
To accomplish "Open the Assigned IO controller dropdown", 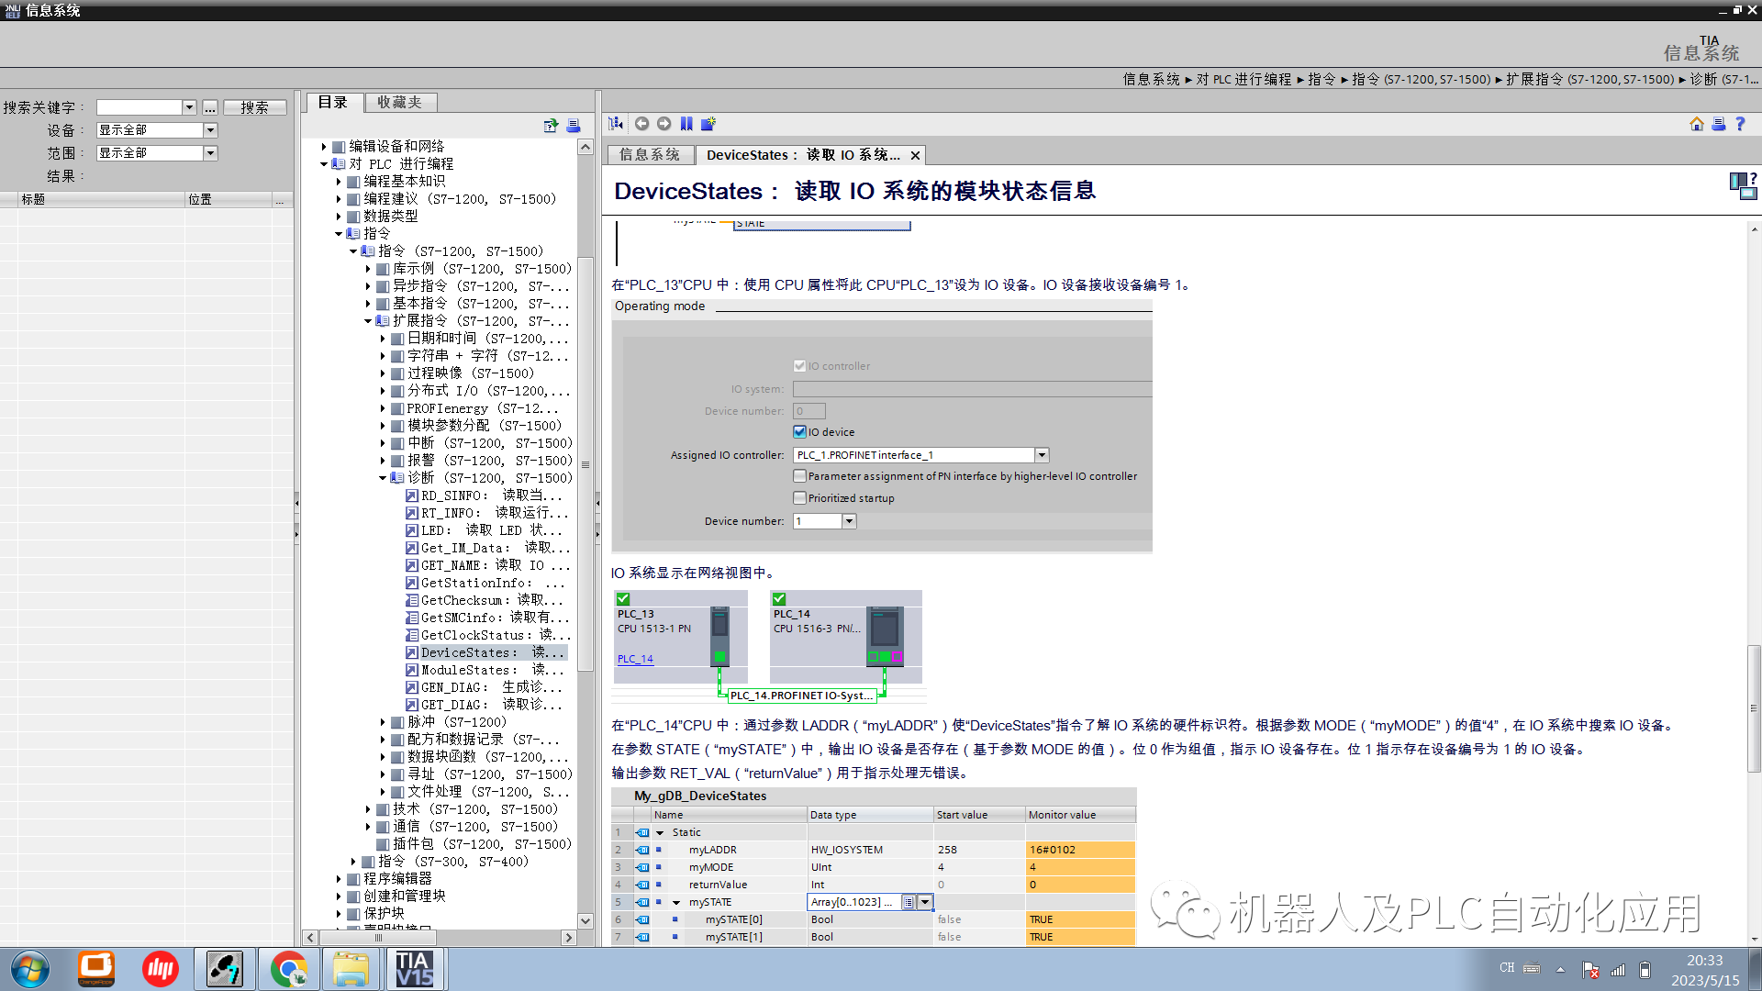I will (1042, 454).
